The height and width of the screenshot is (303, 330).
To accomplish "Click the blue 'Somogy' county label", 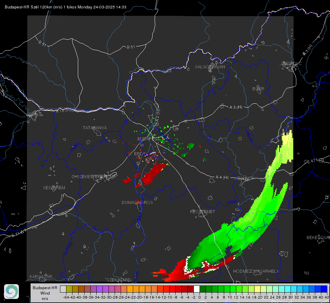I will [67, 248].
